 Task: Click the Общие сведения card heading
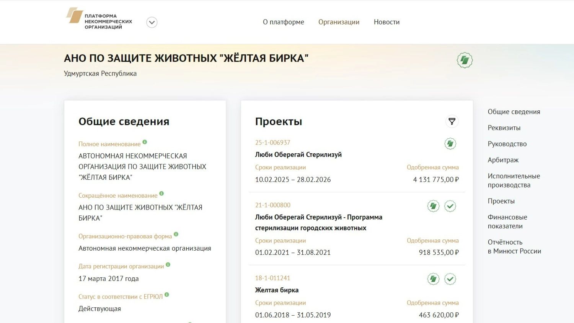[124, 121]
